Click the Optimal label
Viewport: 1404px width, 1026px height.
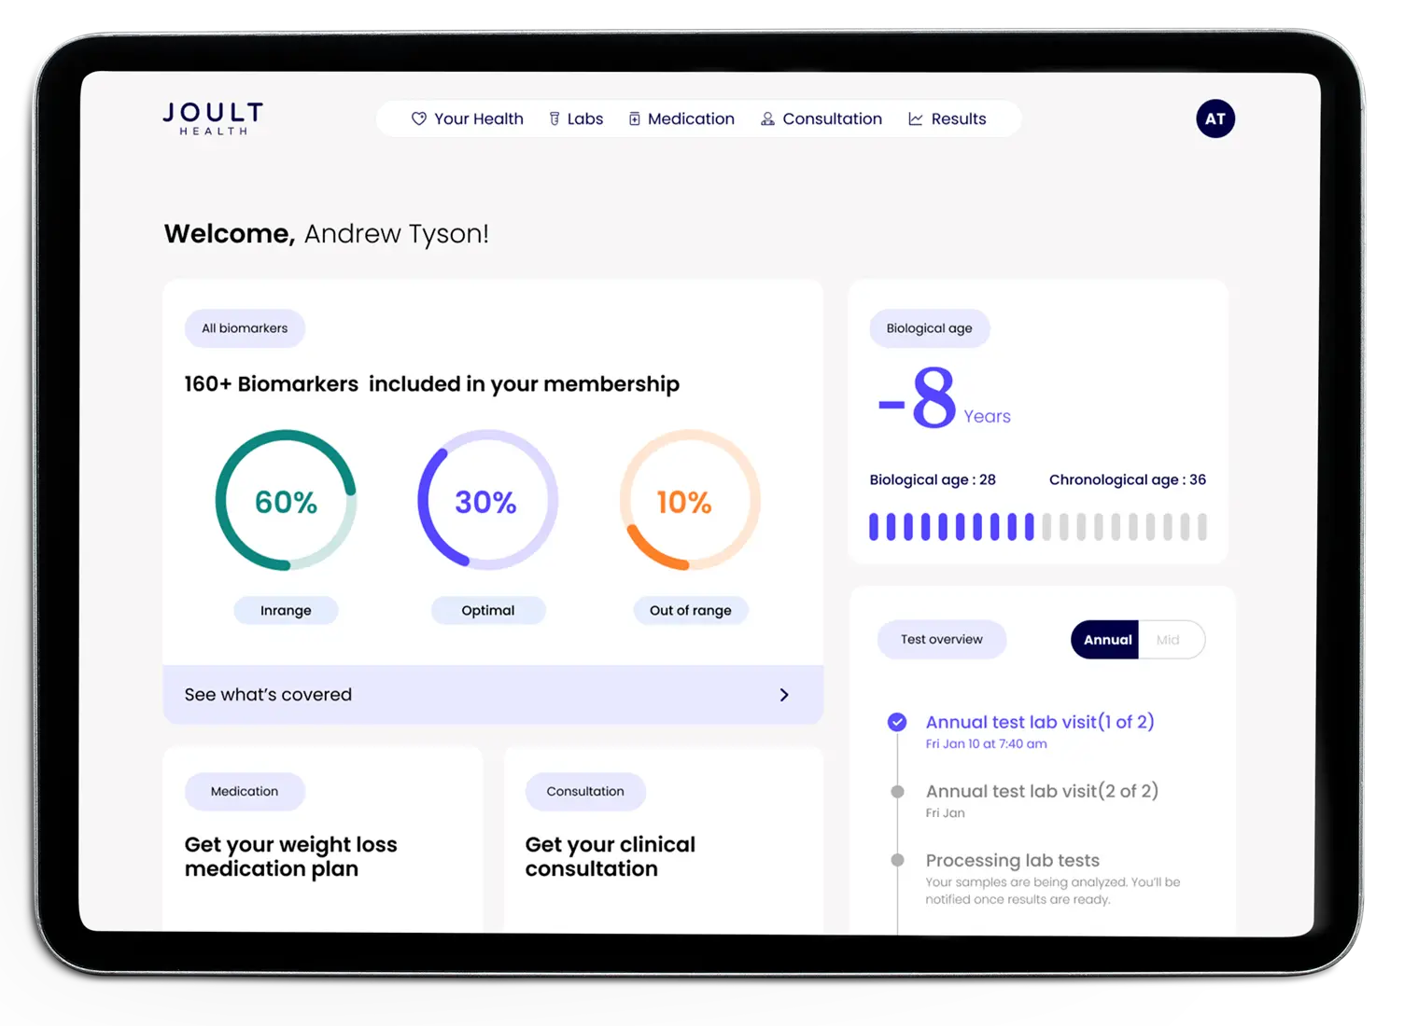click(x=488, y=610)
